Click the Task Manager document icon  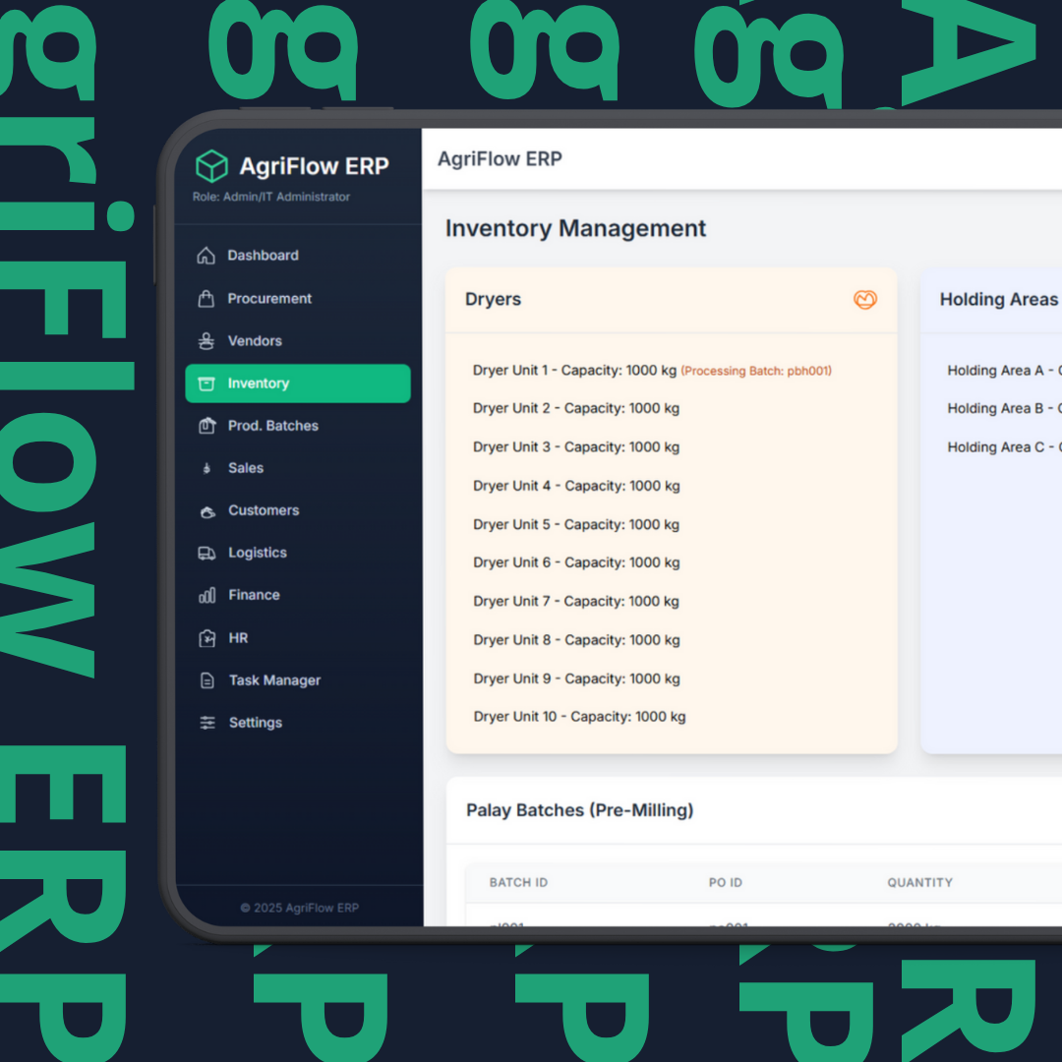(207, 680)
